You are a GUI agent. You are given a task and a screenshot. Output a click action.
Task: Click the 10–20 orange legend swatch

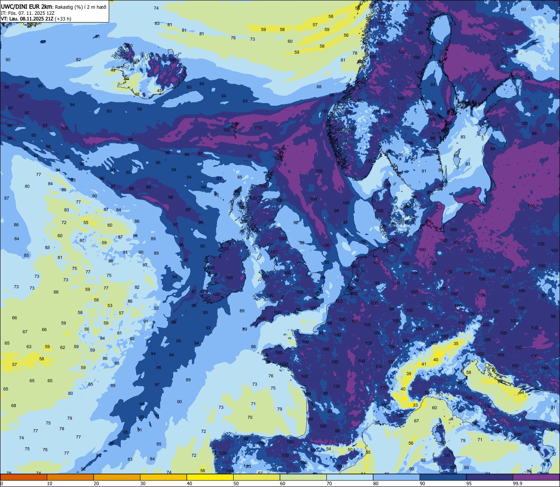(x=70, y=477)
